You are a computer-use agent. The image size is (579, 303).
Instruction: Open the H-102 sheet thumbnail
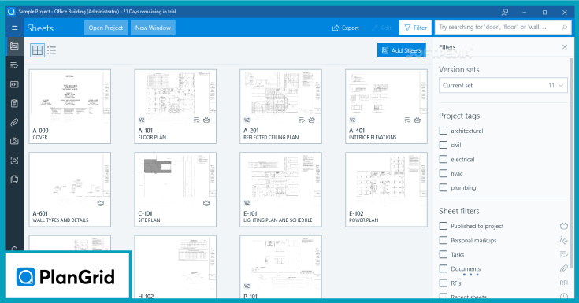coord(176,267)
